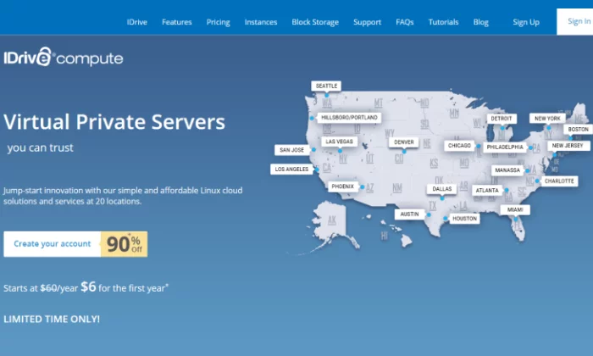Image resolution: width=593 pixels, height=356 pixels.
Task: Click the blue dot beside San Jose label
Action: pos(313,150)
